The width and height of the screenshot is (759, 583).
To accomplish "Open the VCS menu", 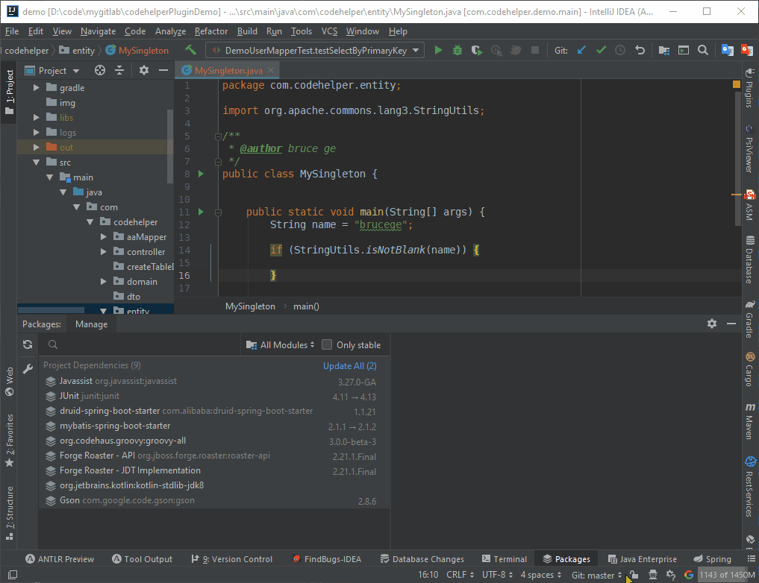I will (x=330, y=31).
